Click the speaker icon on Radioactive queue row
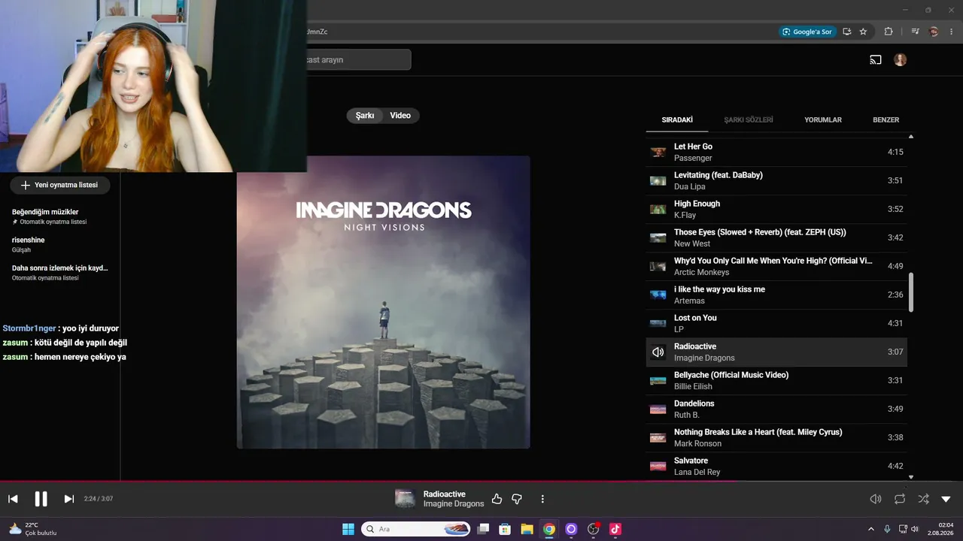 tap(658, 352)
